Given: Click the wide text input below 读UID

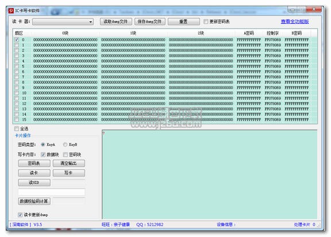Looking at the screenshot, I should pos(52,192).
